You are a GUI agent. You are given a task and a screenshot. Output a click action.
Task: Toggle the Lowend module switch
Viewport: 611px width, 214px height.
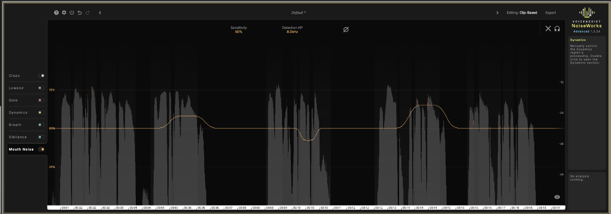[41, 88]
